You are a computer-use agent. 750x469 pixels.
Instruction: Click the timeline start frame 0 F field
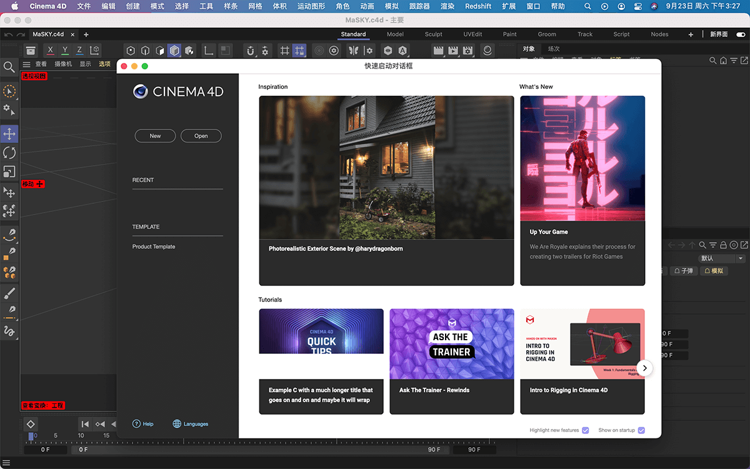(46, 449)
